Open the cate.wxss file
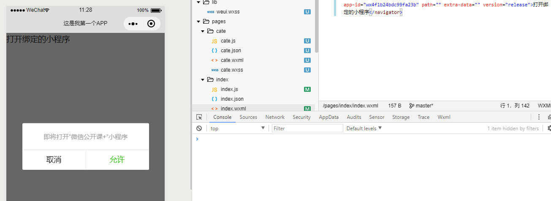The width and height of the screenshot is (551, 201). (232, 70)
